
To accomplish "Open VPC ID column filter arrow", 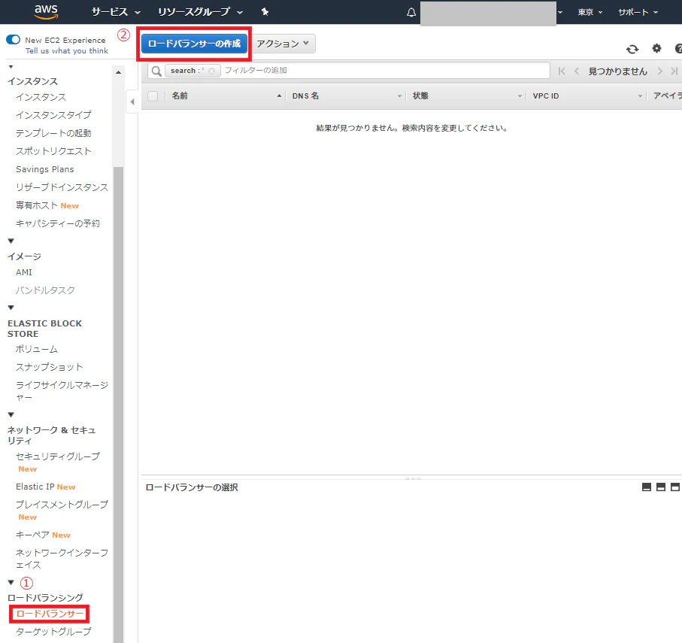I will click(x=640, y=96).
